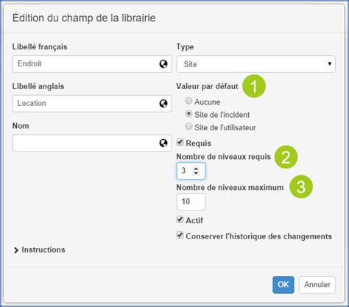Click green circle marker number 2

click(x=286, y=157)
